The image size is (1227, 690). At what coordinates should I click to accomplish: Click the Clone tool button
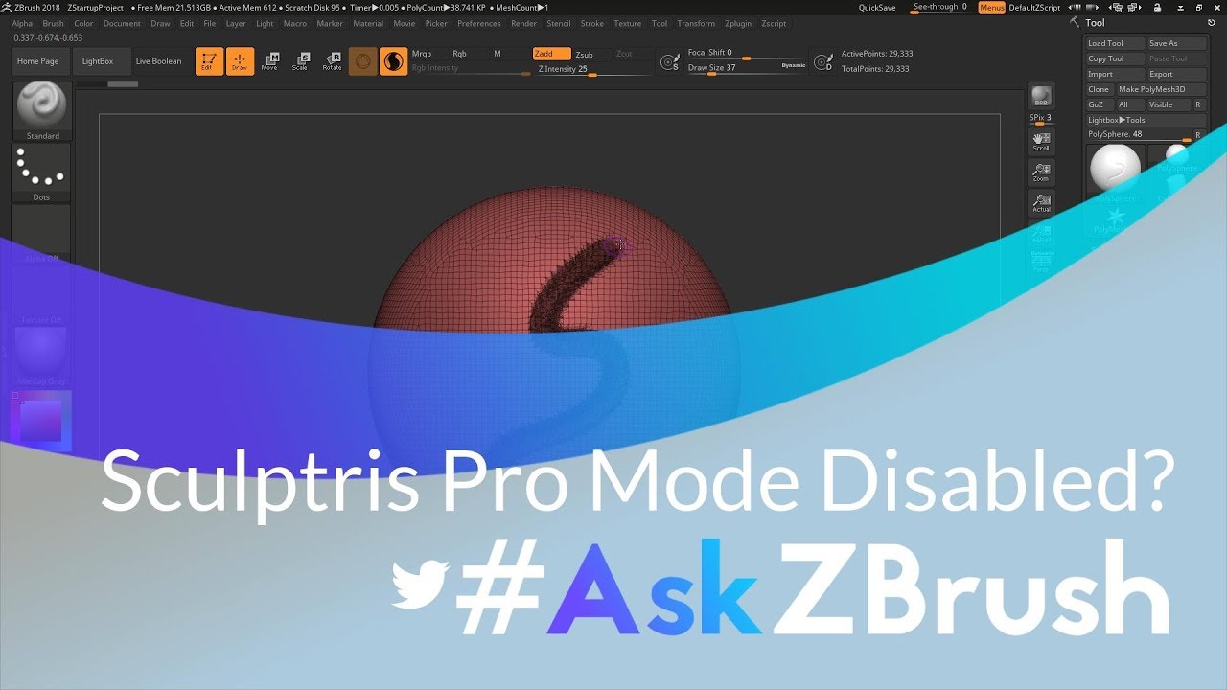click(x=1100, y=89)
